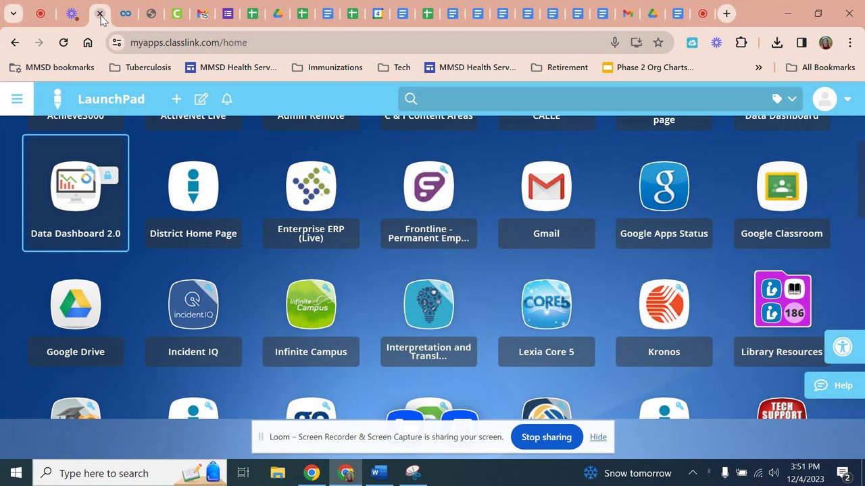Screen dimensions: 865x486
Task: Hide the Loom sharing notification bar
Action: (598, 437)
